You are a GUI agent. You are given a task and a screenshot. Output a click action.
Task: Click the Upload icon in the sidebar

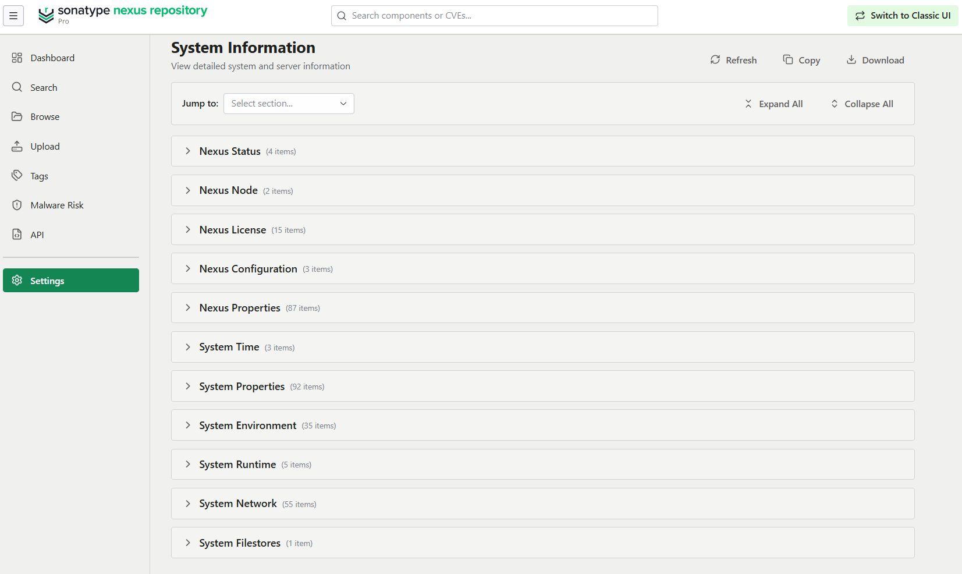17,146
